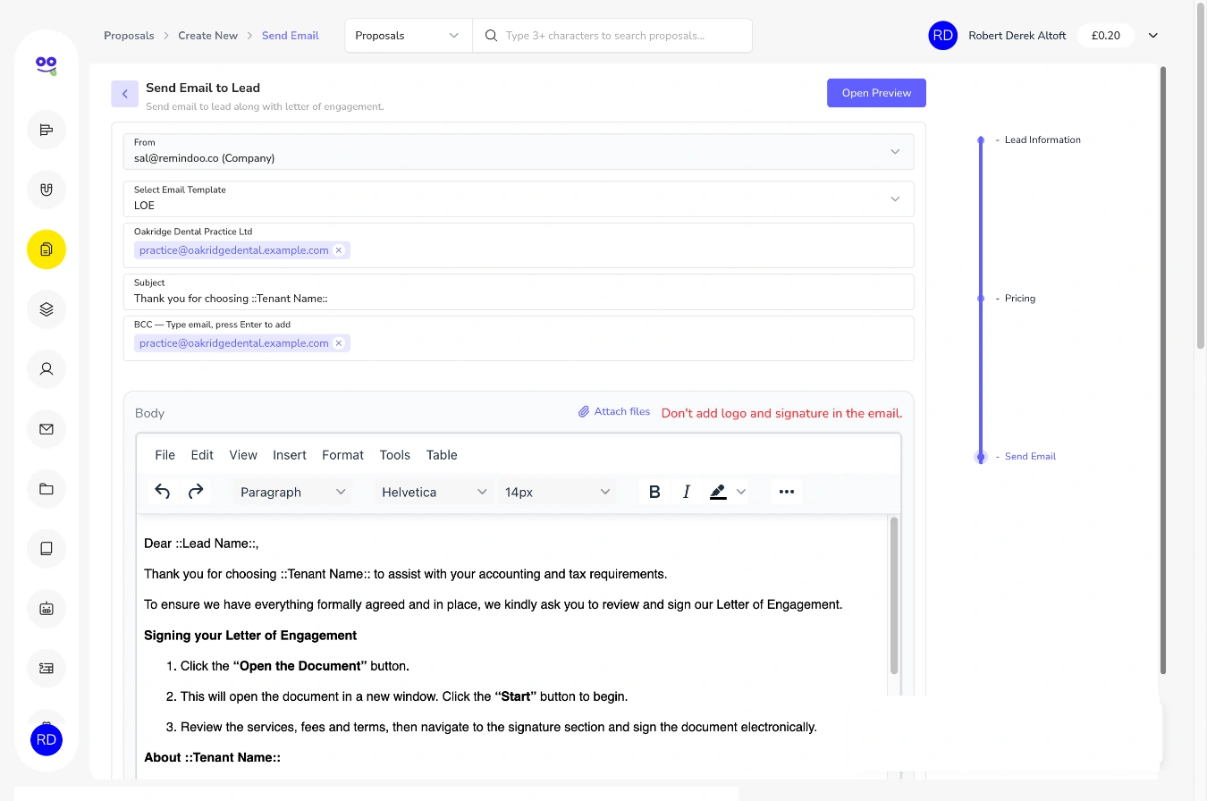Toggle bold formatting in the editor
The width and height of the screenshot is (1207, 801).
coord(654,492)
